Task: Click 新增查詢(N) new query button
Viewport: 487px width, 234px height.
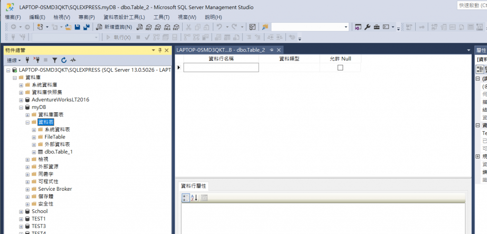Action: click(x=114, y=27)
